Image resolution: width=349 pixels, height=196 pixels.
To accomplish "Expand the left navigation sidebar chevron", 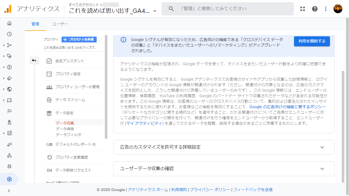I will point(9,190).
